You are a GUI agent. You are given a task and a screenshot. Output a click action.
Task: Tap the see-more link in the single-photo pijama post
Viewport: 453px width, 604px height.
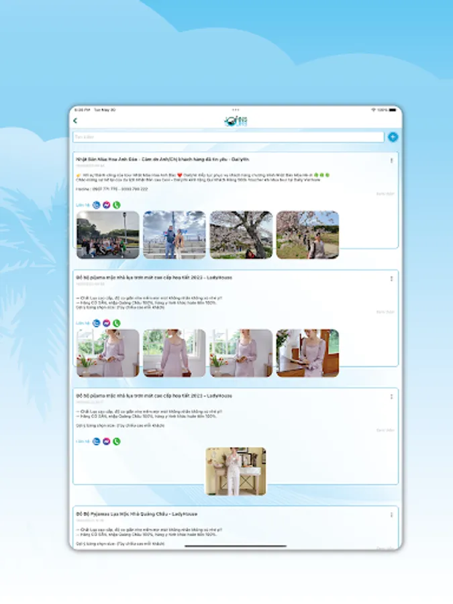pos(385,430)
